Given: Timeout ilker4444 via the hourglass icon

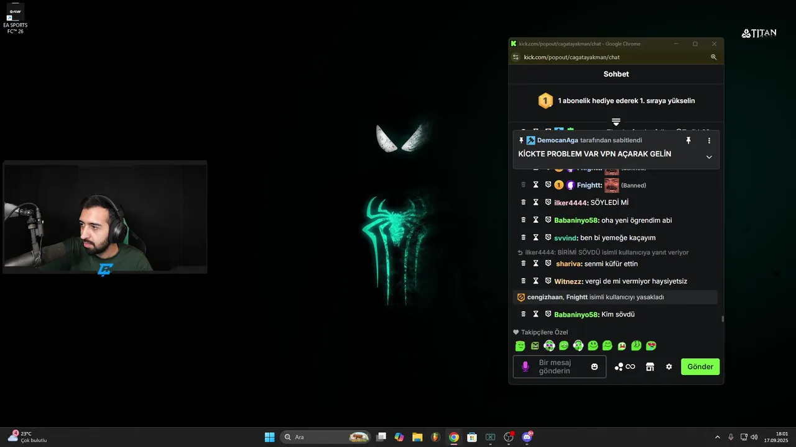Looking at the screenshot, I should tap(535, 202).
